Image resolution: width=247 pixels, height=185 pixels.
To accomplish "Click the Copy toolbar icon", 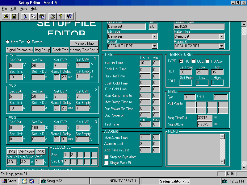I will coord(33,16).
